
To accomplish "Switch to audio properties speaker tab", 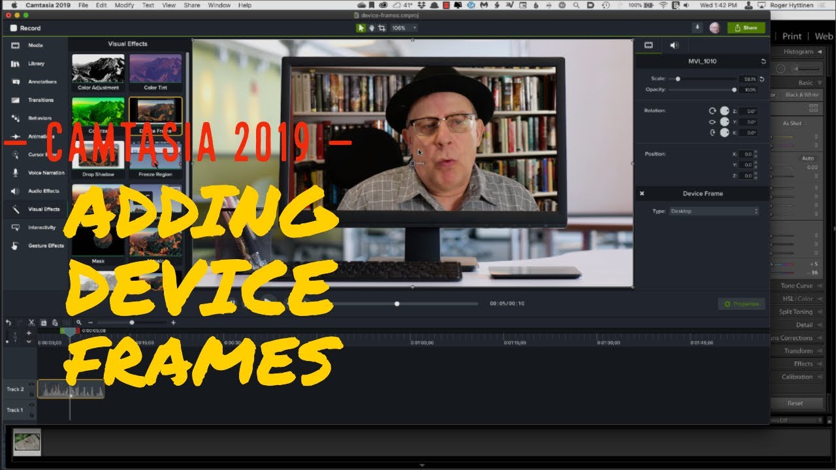I will [675, 45].
